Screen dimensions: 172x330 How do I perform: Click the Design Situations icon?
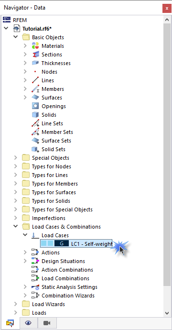tap(35, 261)
